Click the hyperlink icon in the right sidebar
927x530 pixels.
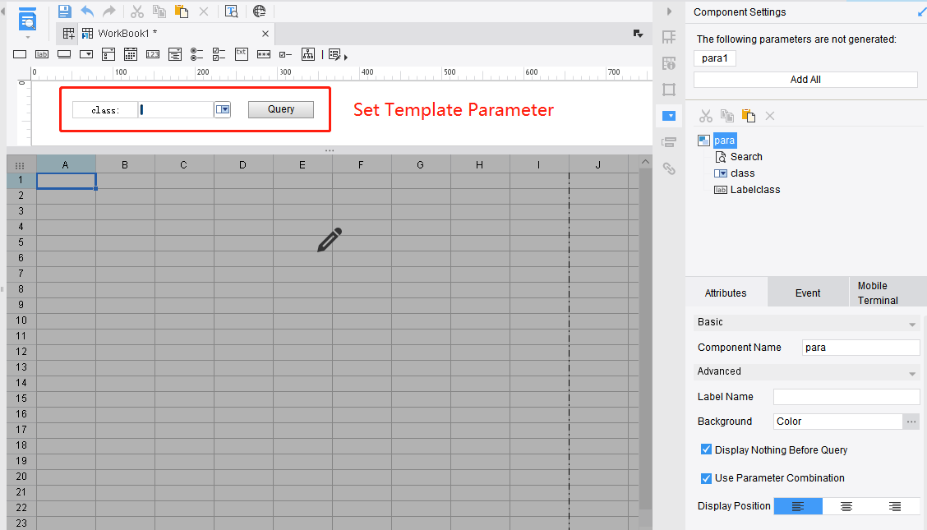click(669, 169)
